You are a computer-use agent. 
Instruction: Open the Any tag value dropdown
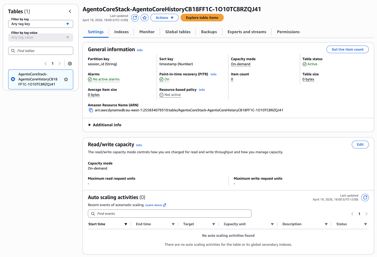click(41, 37)
